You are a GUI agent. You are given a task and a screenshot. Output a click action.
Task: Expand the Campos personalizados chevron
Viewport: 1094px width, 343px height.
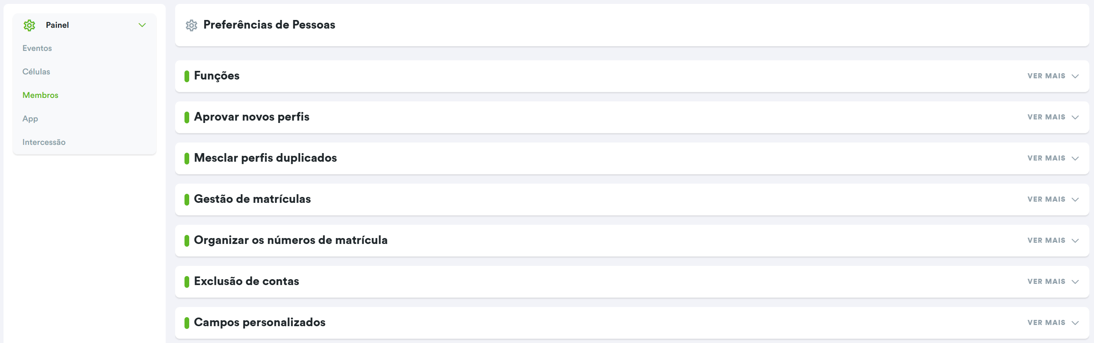(1075, 323)
